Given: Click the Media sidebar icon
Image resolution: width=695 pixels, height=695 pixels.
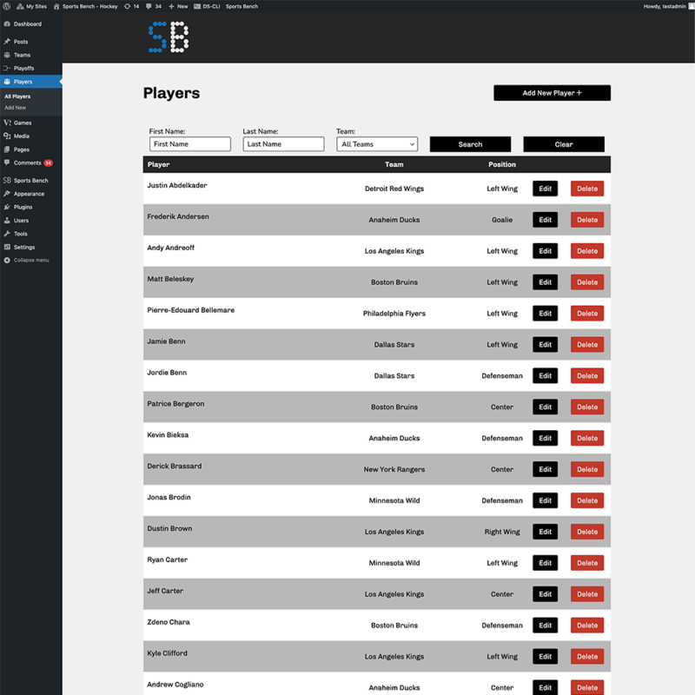Looking at the screenshot, I should point(7,136).
